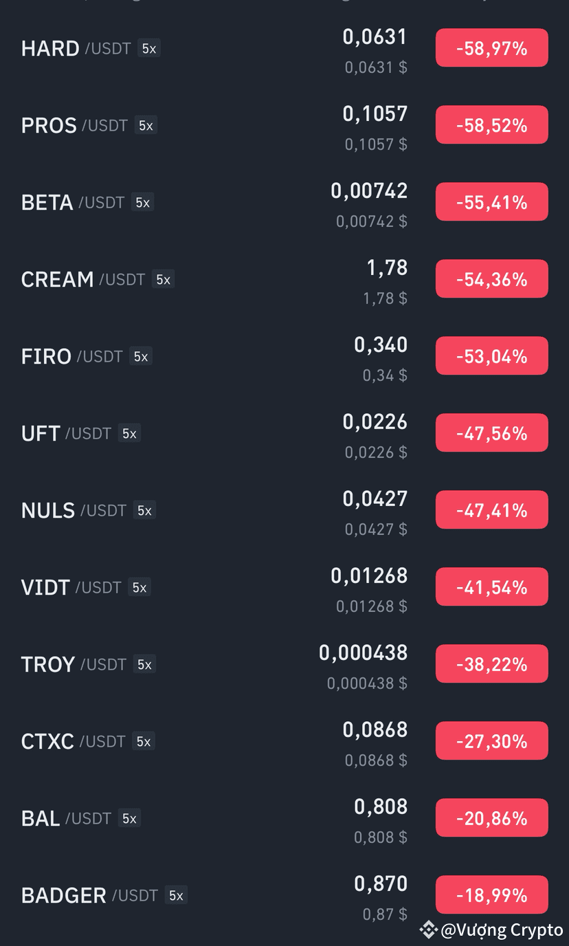
Task: Open the HARD/USDT trading pair
Action: pos(284,48)
